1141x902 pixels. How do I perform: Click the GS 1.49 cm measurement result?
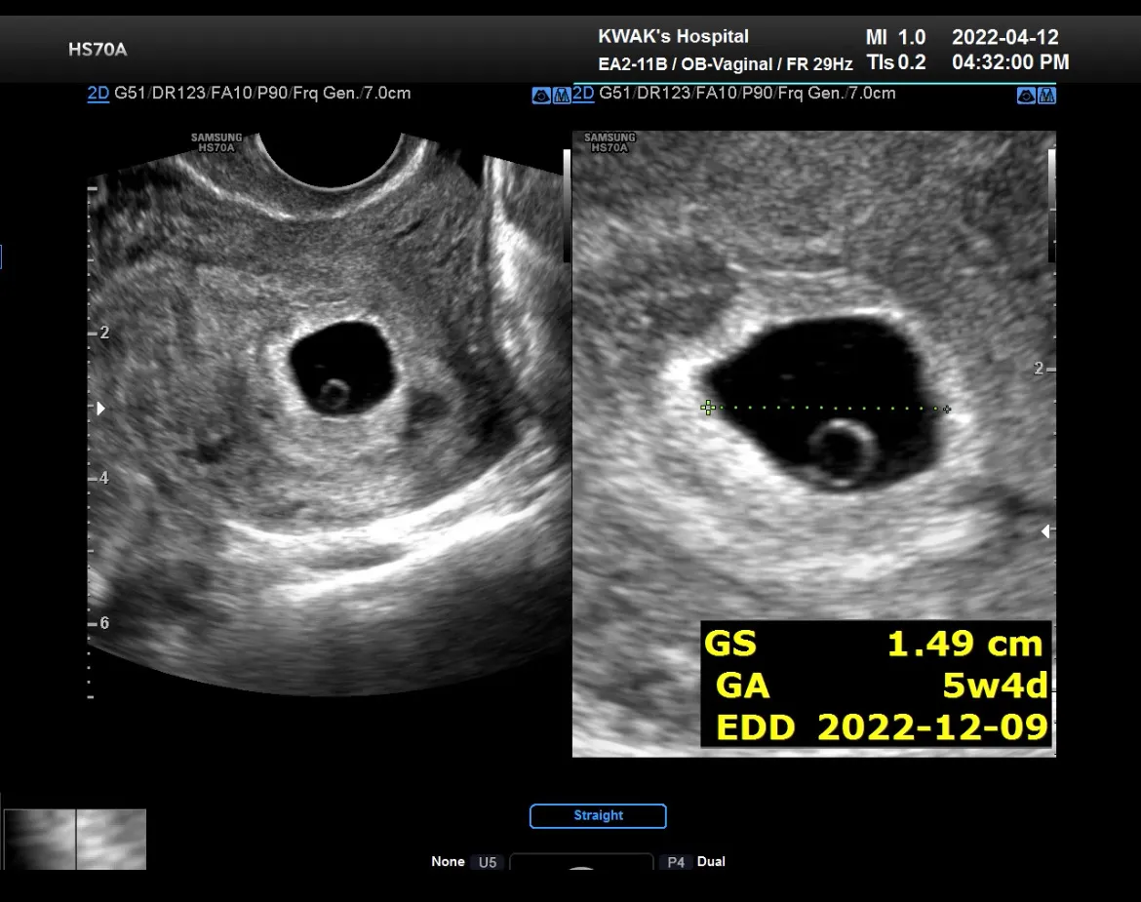874,643
